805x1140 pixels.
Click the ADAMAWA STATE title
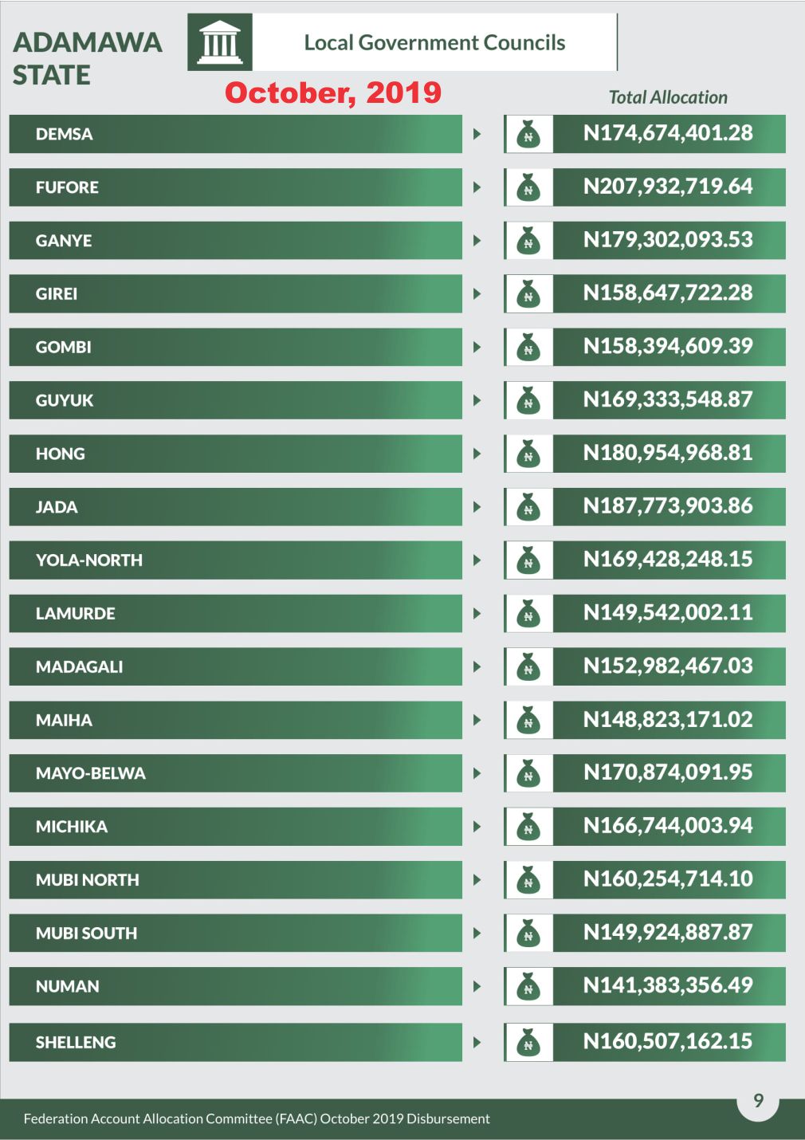(x=87, y=58)
